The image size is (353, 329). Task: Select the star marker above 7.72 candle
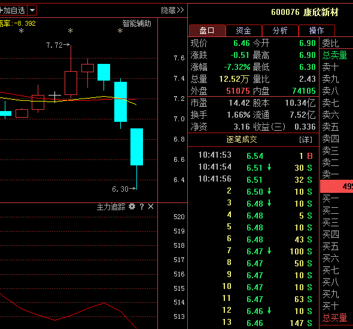71,30
